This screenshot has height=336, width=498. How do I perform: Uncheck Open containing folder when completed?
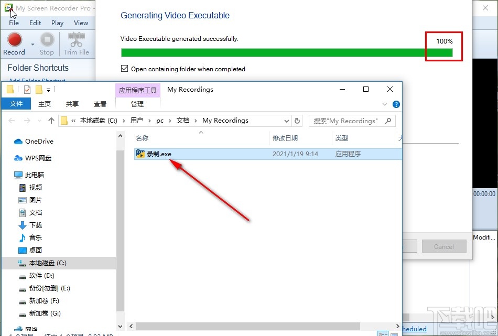tap(125, 69)
